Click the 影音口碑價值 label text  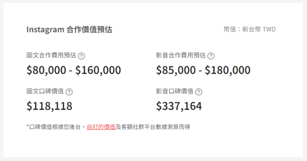175,91
